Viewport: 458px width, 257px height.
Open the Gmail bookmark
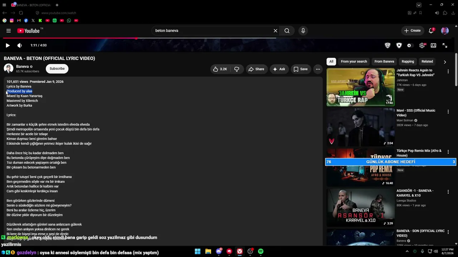[19, 21]
